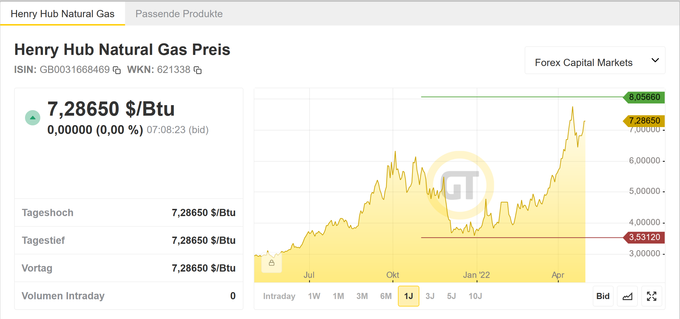Copy the WKN number to clipboard
Viewport: 680px width, 319px height.
[x=198, y=70]
